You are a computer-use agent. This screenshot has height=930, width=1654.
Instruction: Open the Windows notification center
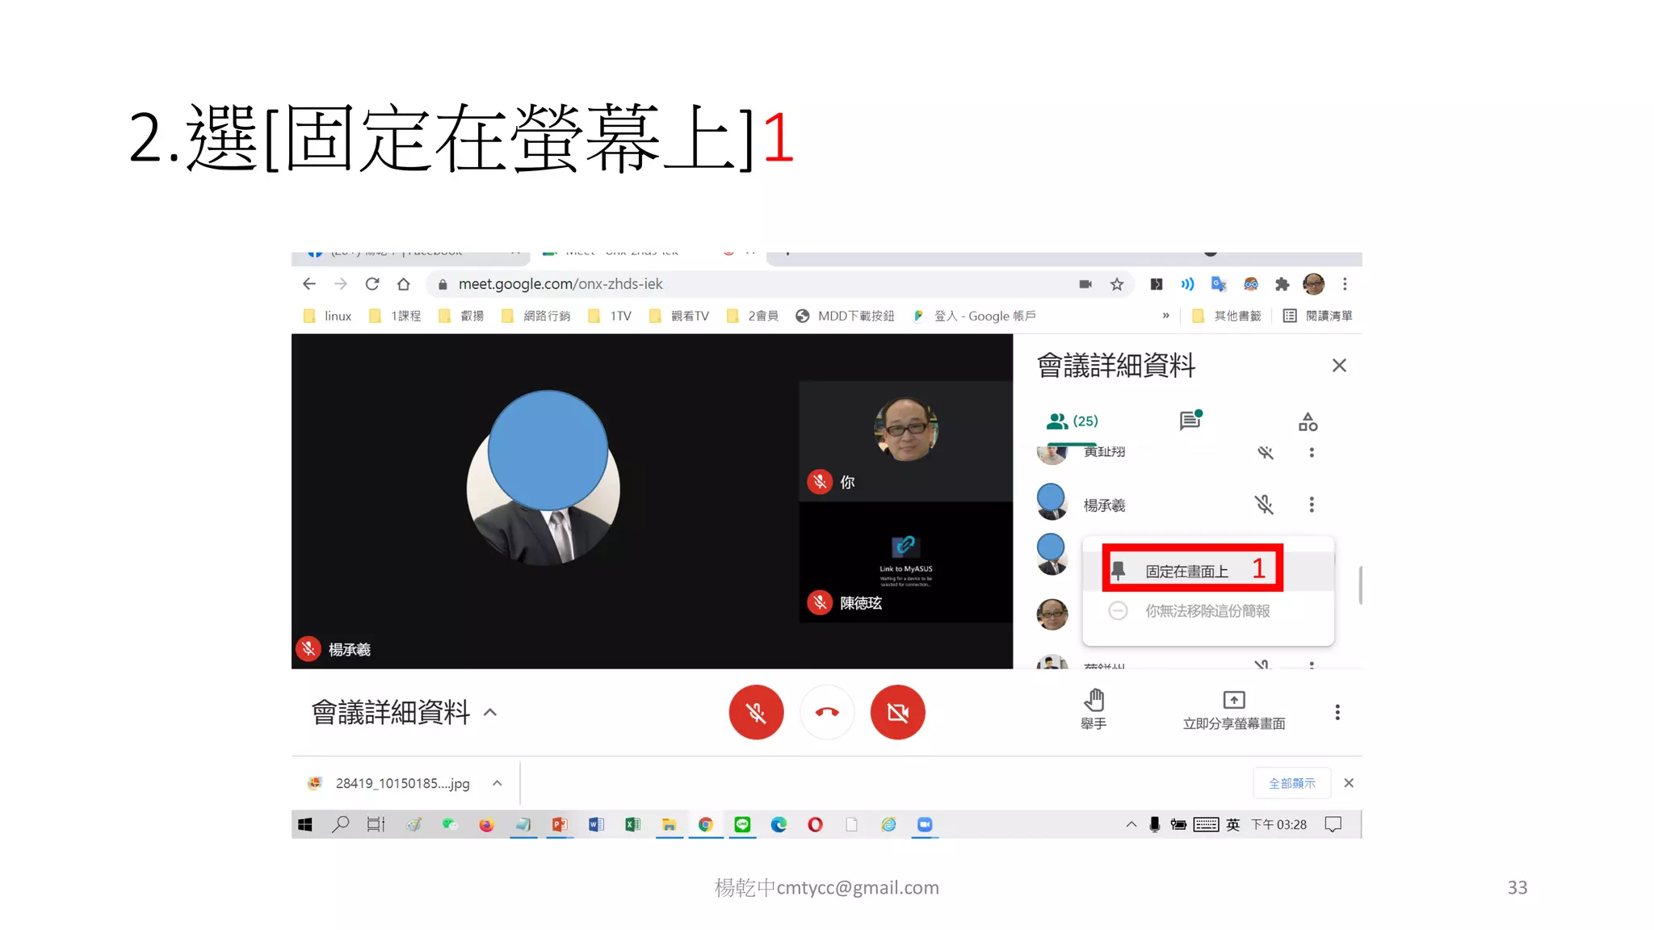pyautogui.click(x=1333, y=824)
